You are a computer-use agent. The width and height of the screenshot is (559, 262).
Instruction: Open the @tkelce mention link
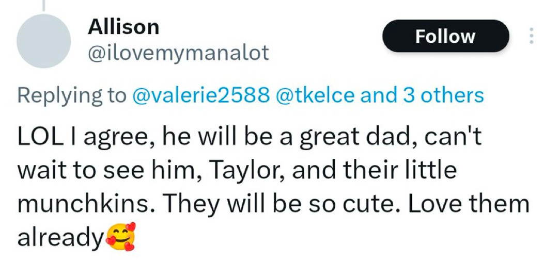(315, 95)
